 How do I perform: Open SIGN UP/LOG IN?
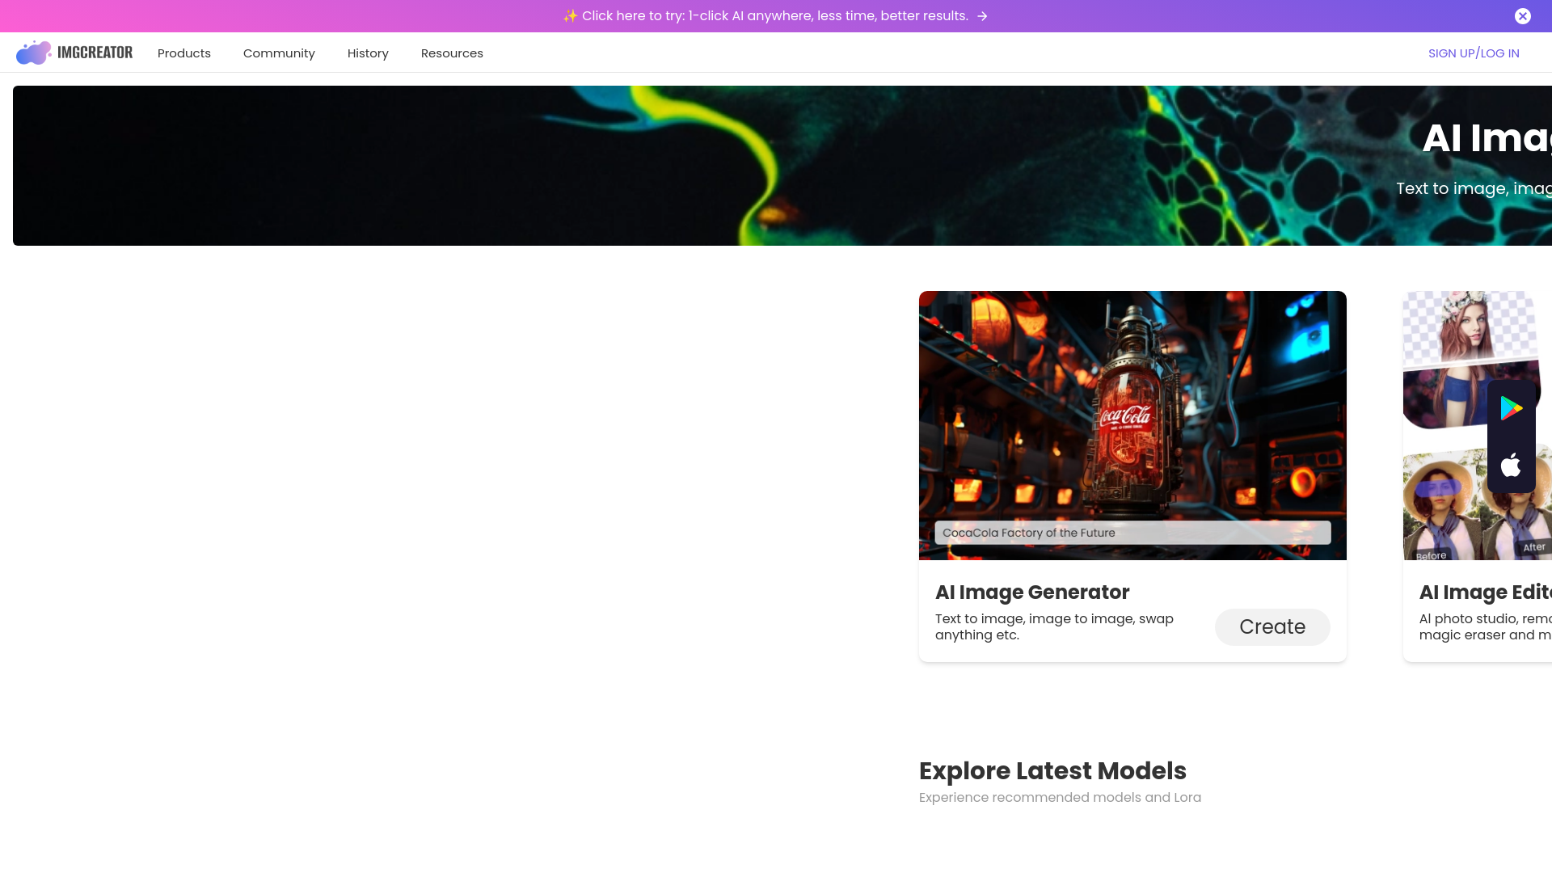pyautogui.click(x=1473, y=53)
